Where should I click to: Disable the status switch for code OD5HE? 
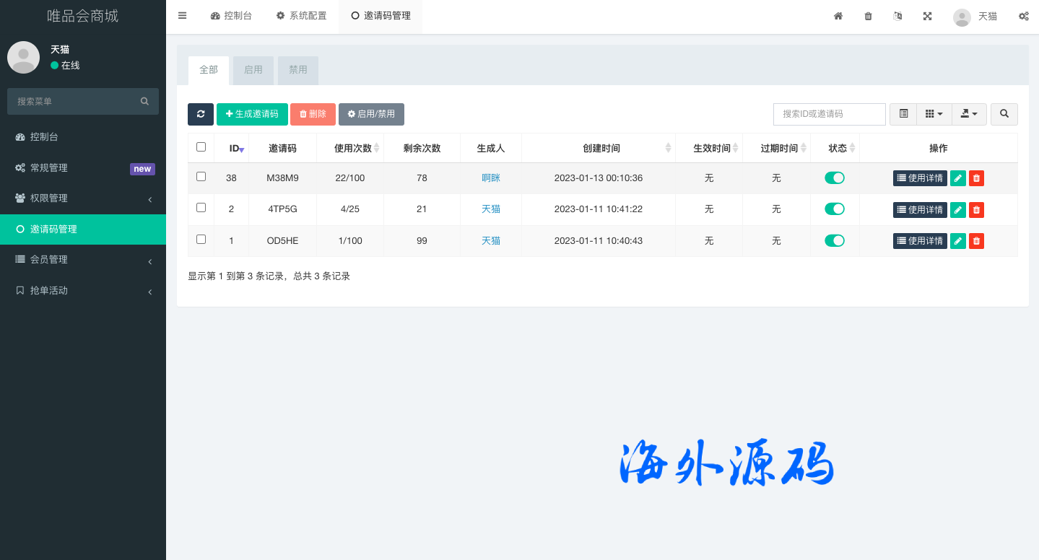tap(834, 240)
